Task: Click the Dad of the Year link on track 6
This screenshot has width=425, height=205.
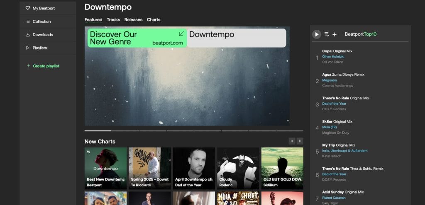Action: point(334,174)
